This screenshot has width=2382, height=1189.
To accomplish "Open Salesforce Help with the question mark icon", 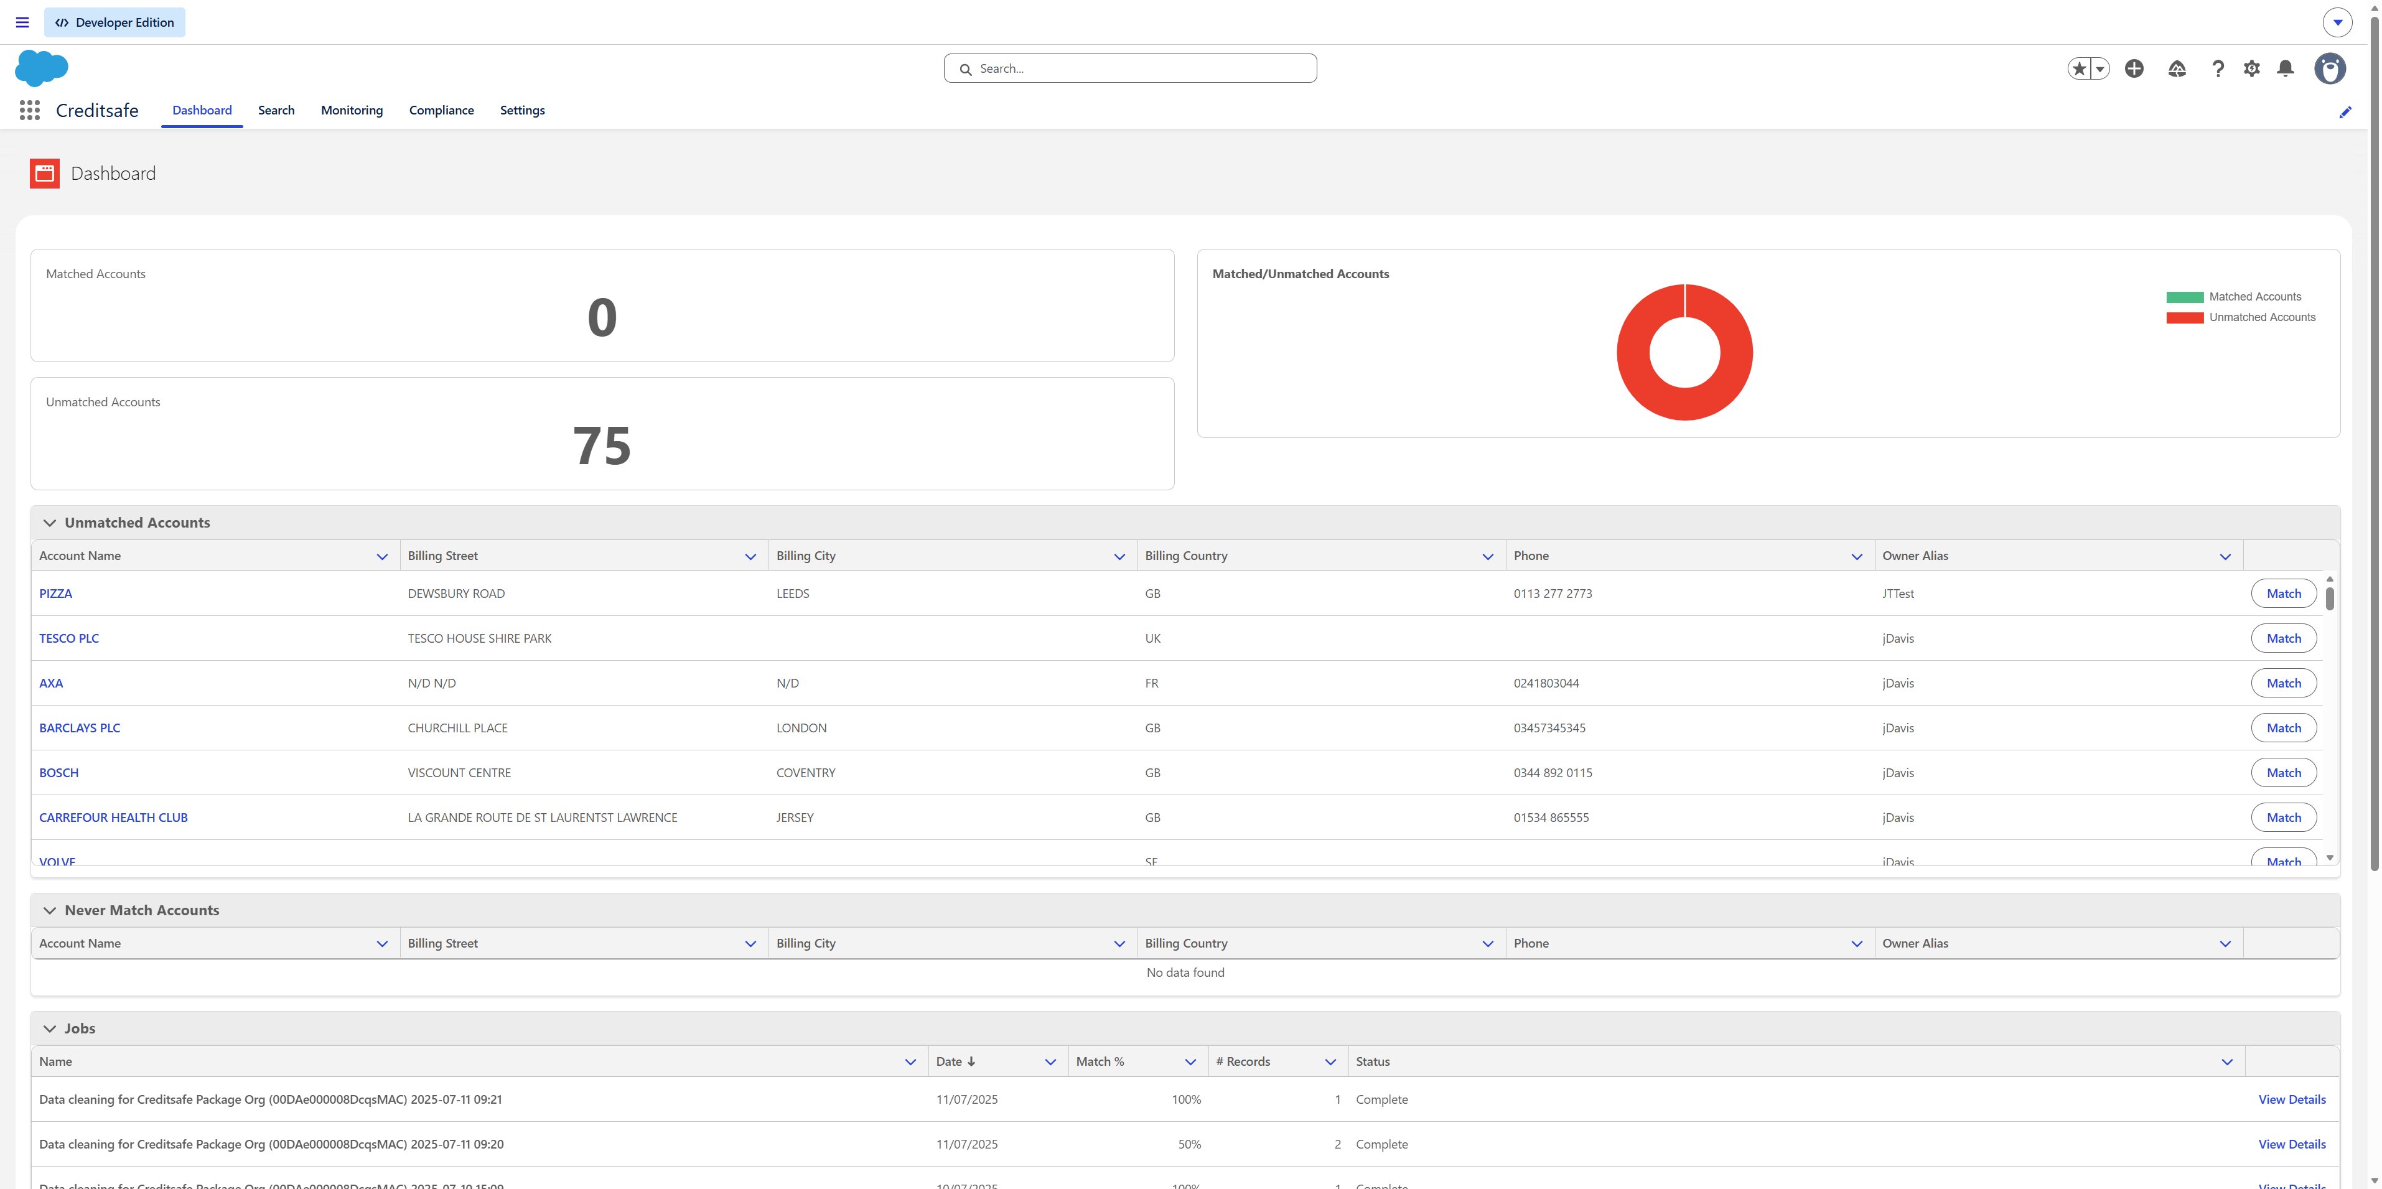I will pyautogui.click(x=2217, y=68).
